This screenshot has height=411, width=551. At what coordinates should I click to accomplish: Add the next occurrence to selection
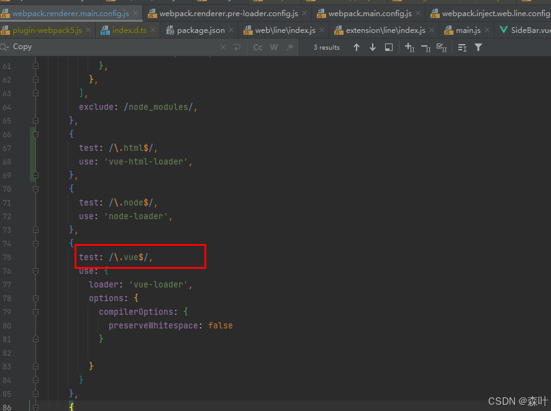pos(408,47)
